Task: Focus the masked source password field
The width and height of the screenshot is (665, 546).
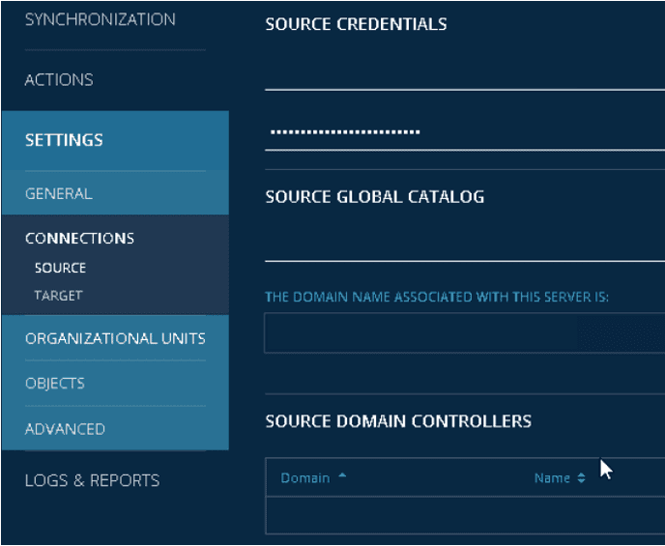Action: [464, 132]
